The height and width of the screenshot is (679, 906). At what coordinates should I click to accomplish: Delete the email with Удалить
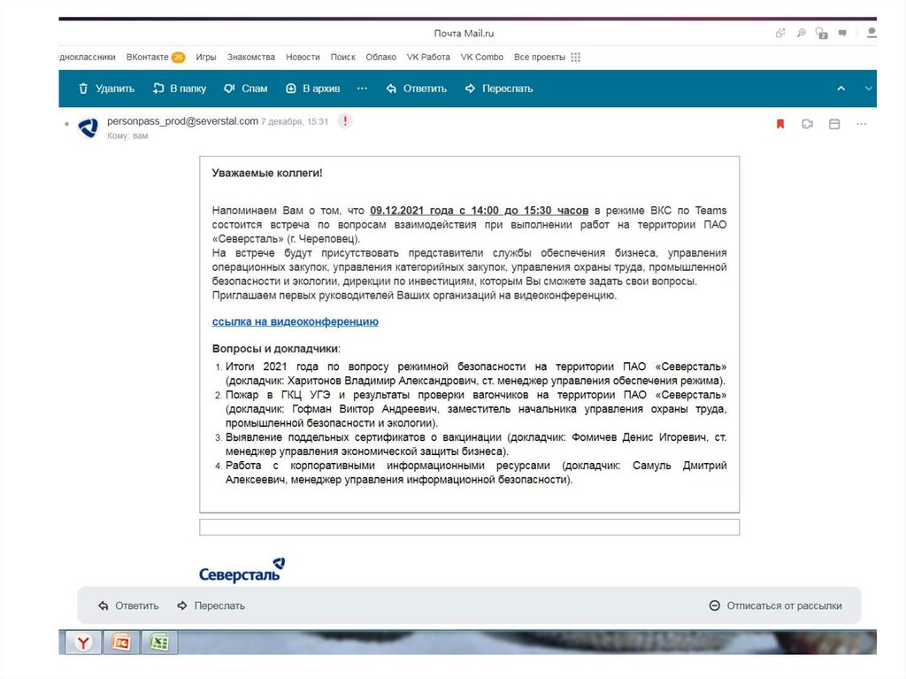point(106,89)
